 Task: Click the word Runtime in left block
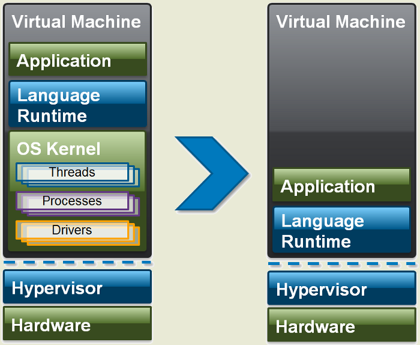(52, 116)
